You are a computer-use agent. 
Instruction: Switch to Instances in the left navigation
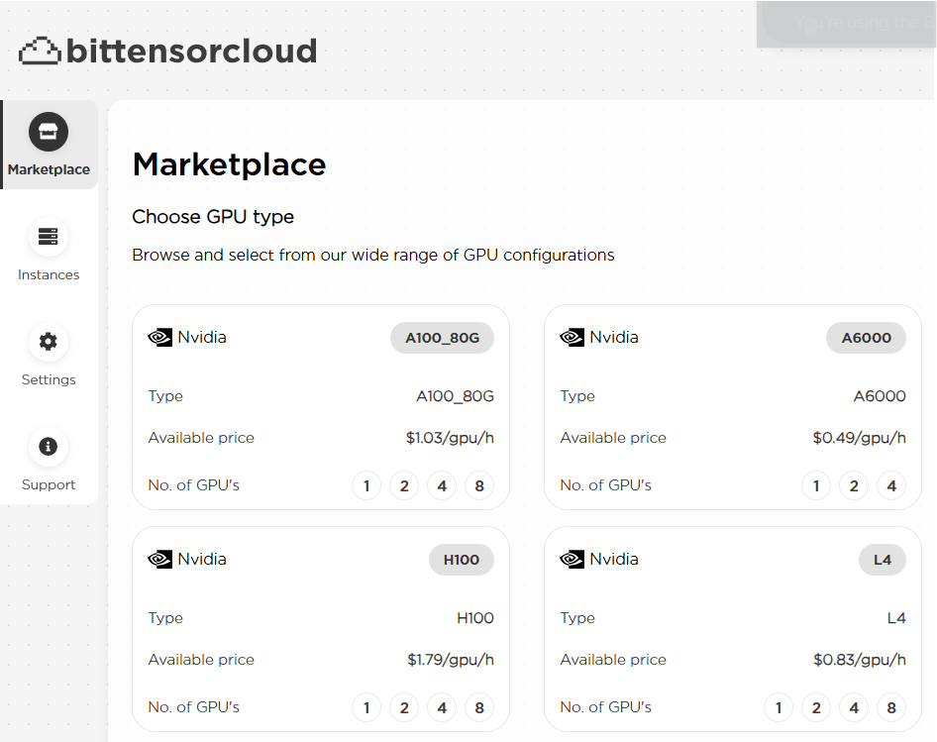[48, 248]
